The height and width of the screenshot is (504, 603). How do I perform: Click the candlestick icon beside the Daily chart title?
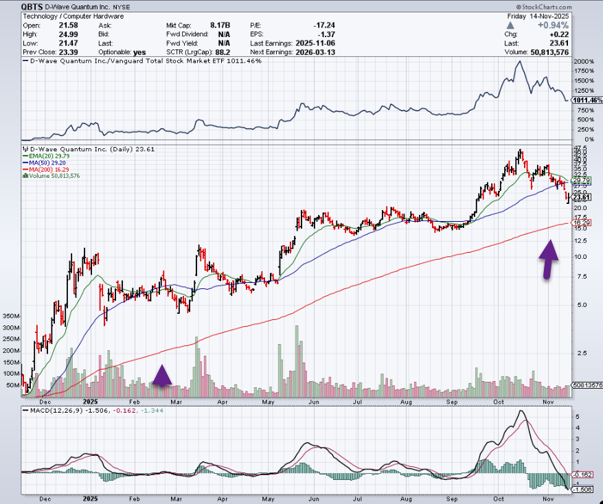tap(25, 148)
